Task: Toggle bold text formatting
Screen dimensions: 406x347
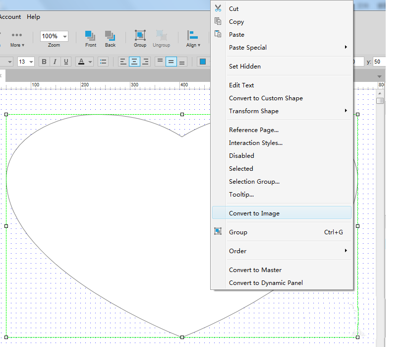Action: 44,62
